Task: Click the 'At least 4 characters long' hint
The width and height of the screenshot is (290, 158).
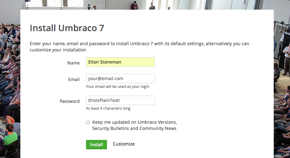Action: (108, 108)
